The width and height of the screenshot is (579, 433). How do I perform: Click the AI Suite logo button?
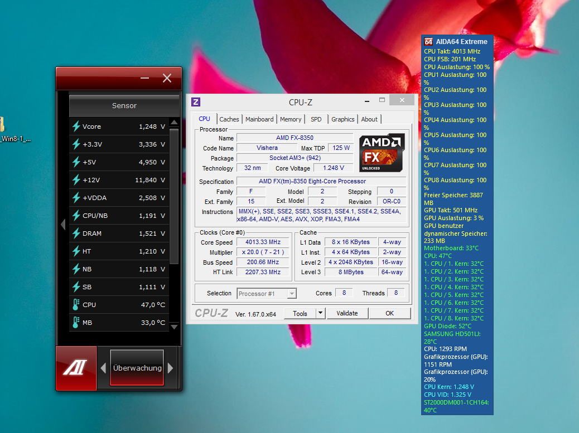(76, 368)
